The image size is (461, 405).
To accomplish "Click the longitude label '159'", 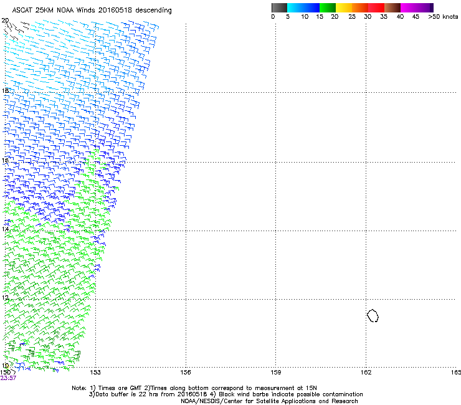I will pyautogui.click(x=275, y=373).
